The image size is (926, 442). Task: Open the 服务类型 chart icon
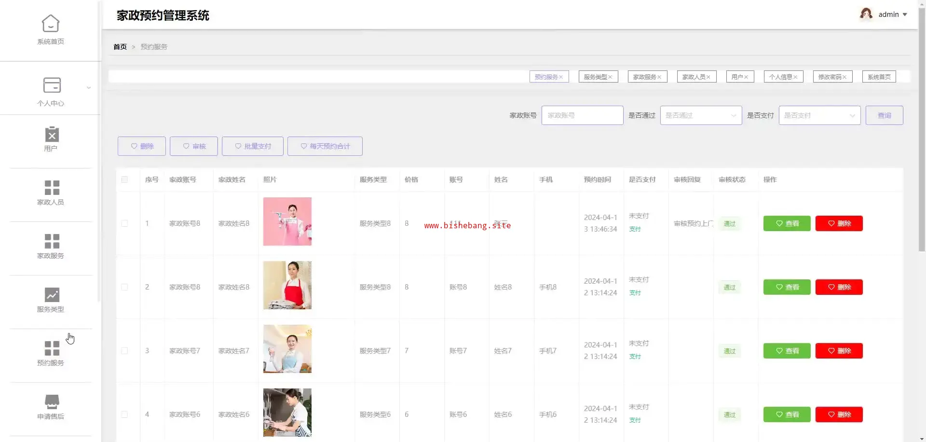point(52,294)
